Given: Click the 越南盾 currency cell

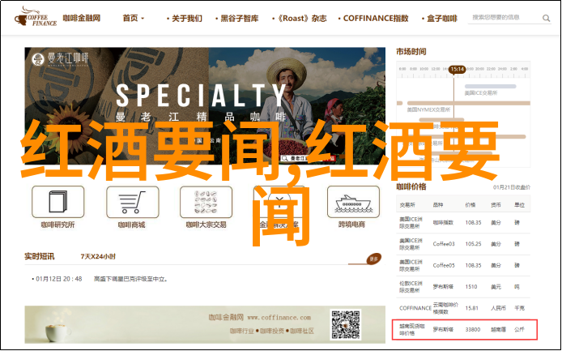Looking at the screenshot, I should (498, 329).
